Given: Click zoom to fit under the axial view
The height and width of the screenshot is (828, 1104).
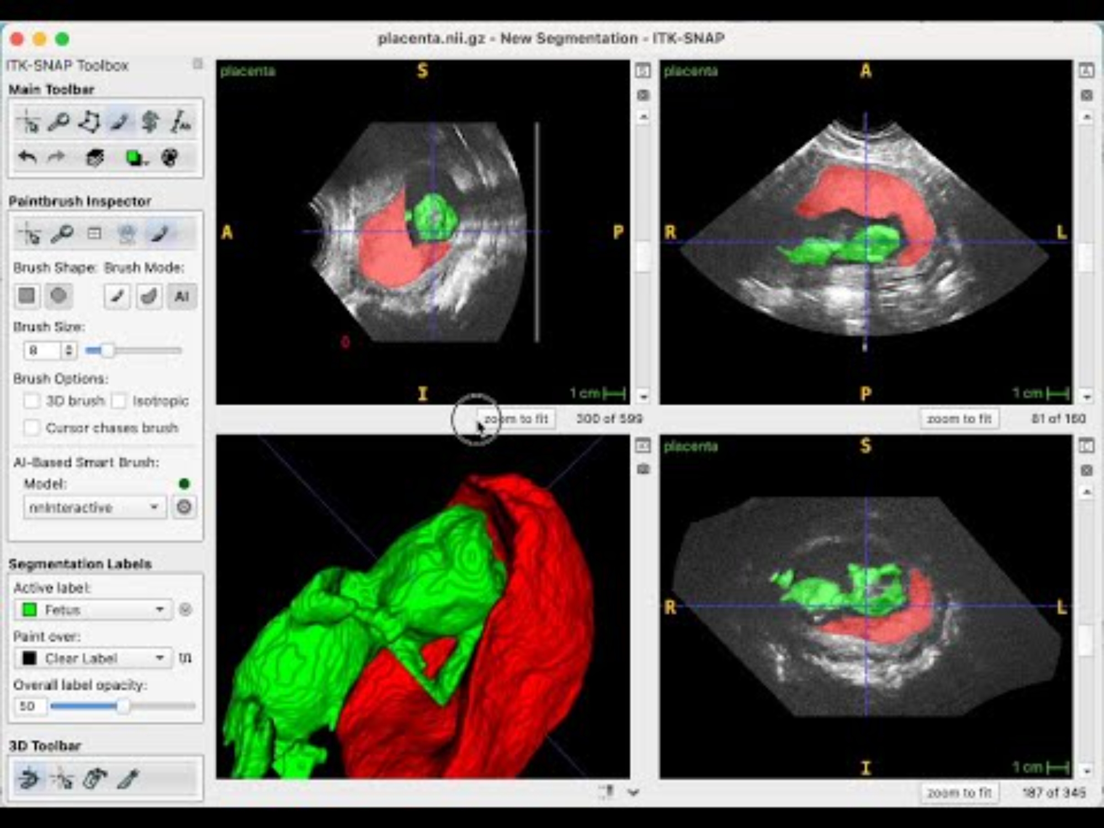Looking at the screenshot, I should (x=959, y=419).
